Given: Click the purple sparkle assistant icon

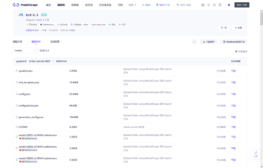Looking at the screenshot, I should coord(229,5).
